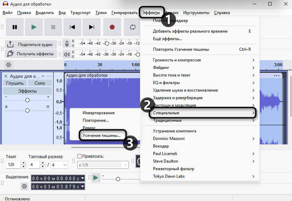Expand Громкость и компрессия submenu
The image size is (292, 201).
point(200,60)
